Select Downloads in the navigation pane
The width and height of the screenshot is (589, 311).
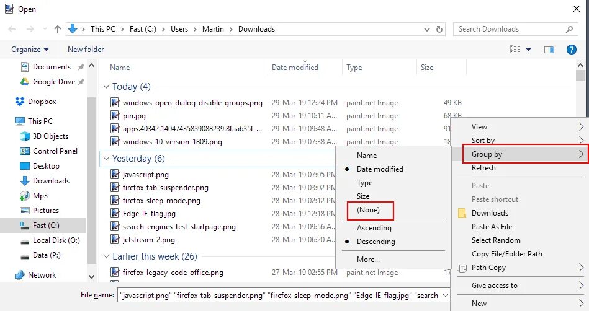tap(51, 181)
